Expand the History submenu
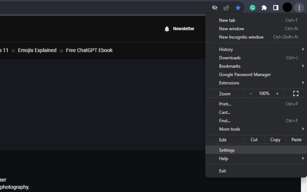This screenshot has height=192, width=307. click(x=226, y=49)
